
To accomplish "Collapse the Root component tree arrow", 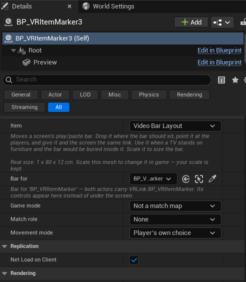I will (13, 50).
